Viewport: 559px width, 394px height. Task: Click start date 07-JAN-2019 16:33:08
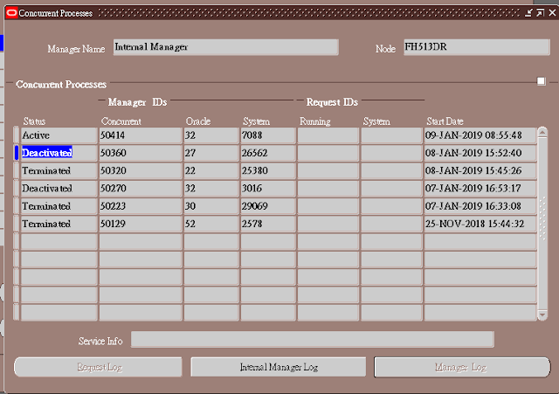click(x=480, y=206)
